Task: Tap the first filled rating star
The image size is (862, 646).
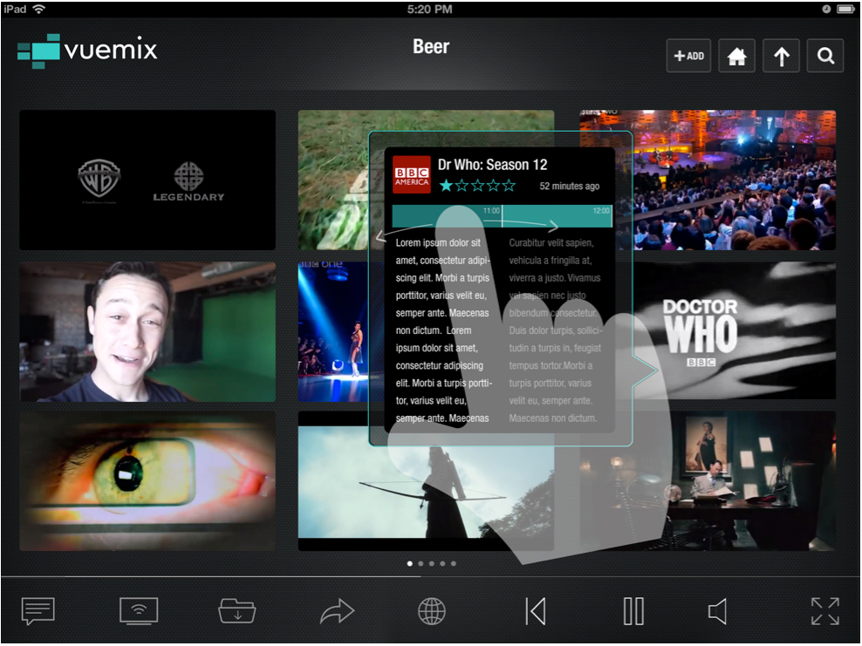Action: point(446,186)
